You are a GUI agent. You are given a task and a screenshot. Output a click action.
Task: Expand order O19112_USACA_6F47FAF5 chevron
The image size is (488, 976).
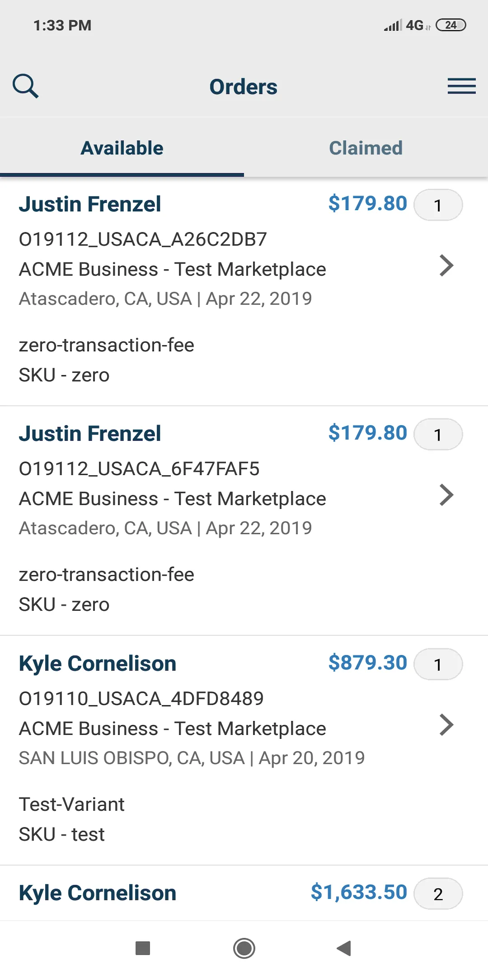(x=446, y=495)
